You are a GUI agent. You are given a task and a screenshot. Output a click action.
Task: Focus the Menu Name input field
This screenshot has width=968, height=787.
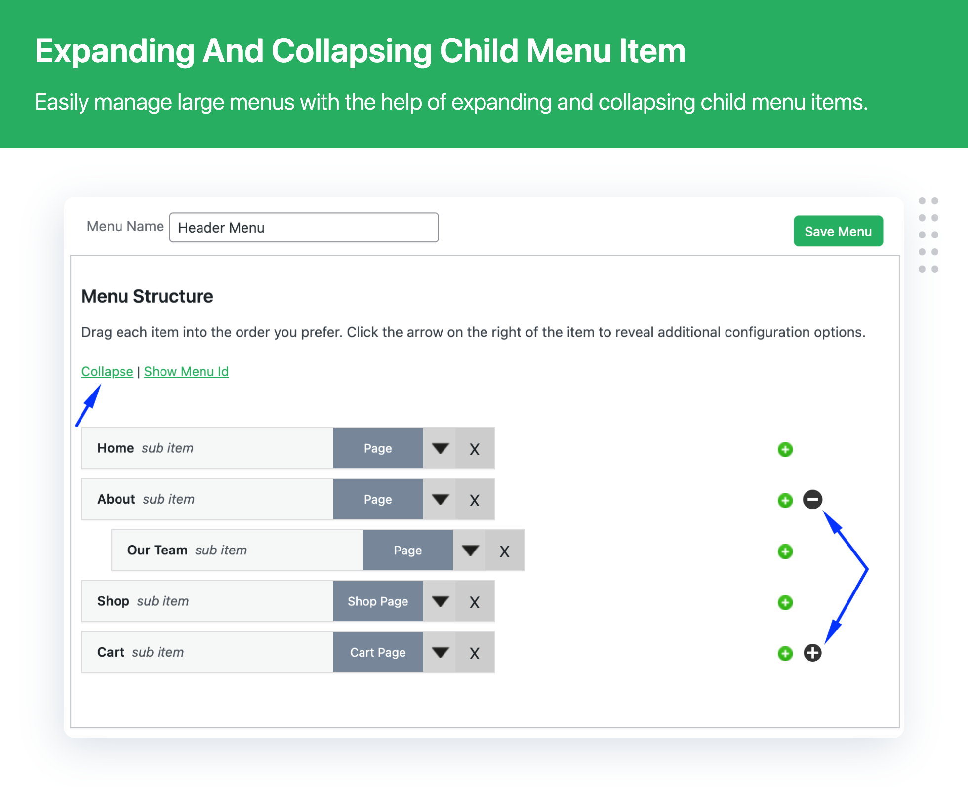point(304,228)
